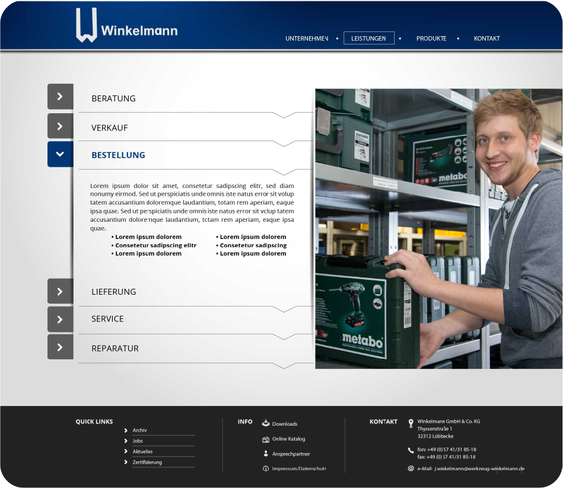Expand the Beratung accordion arrow

(60, 96)
